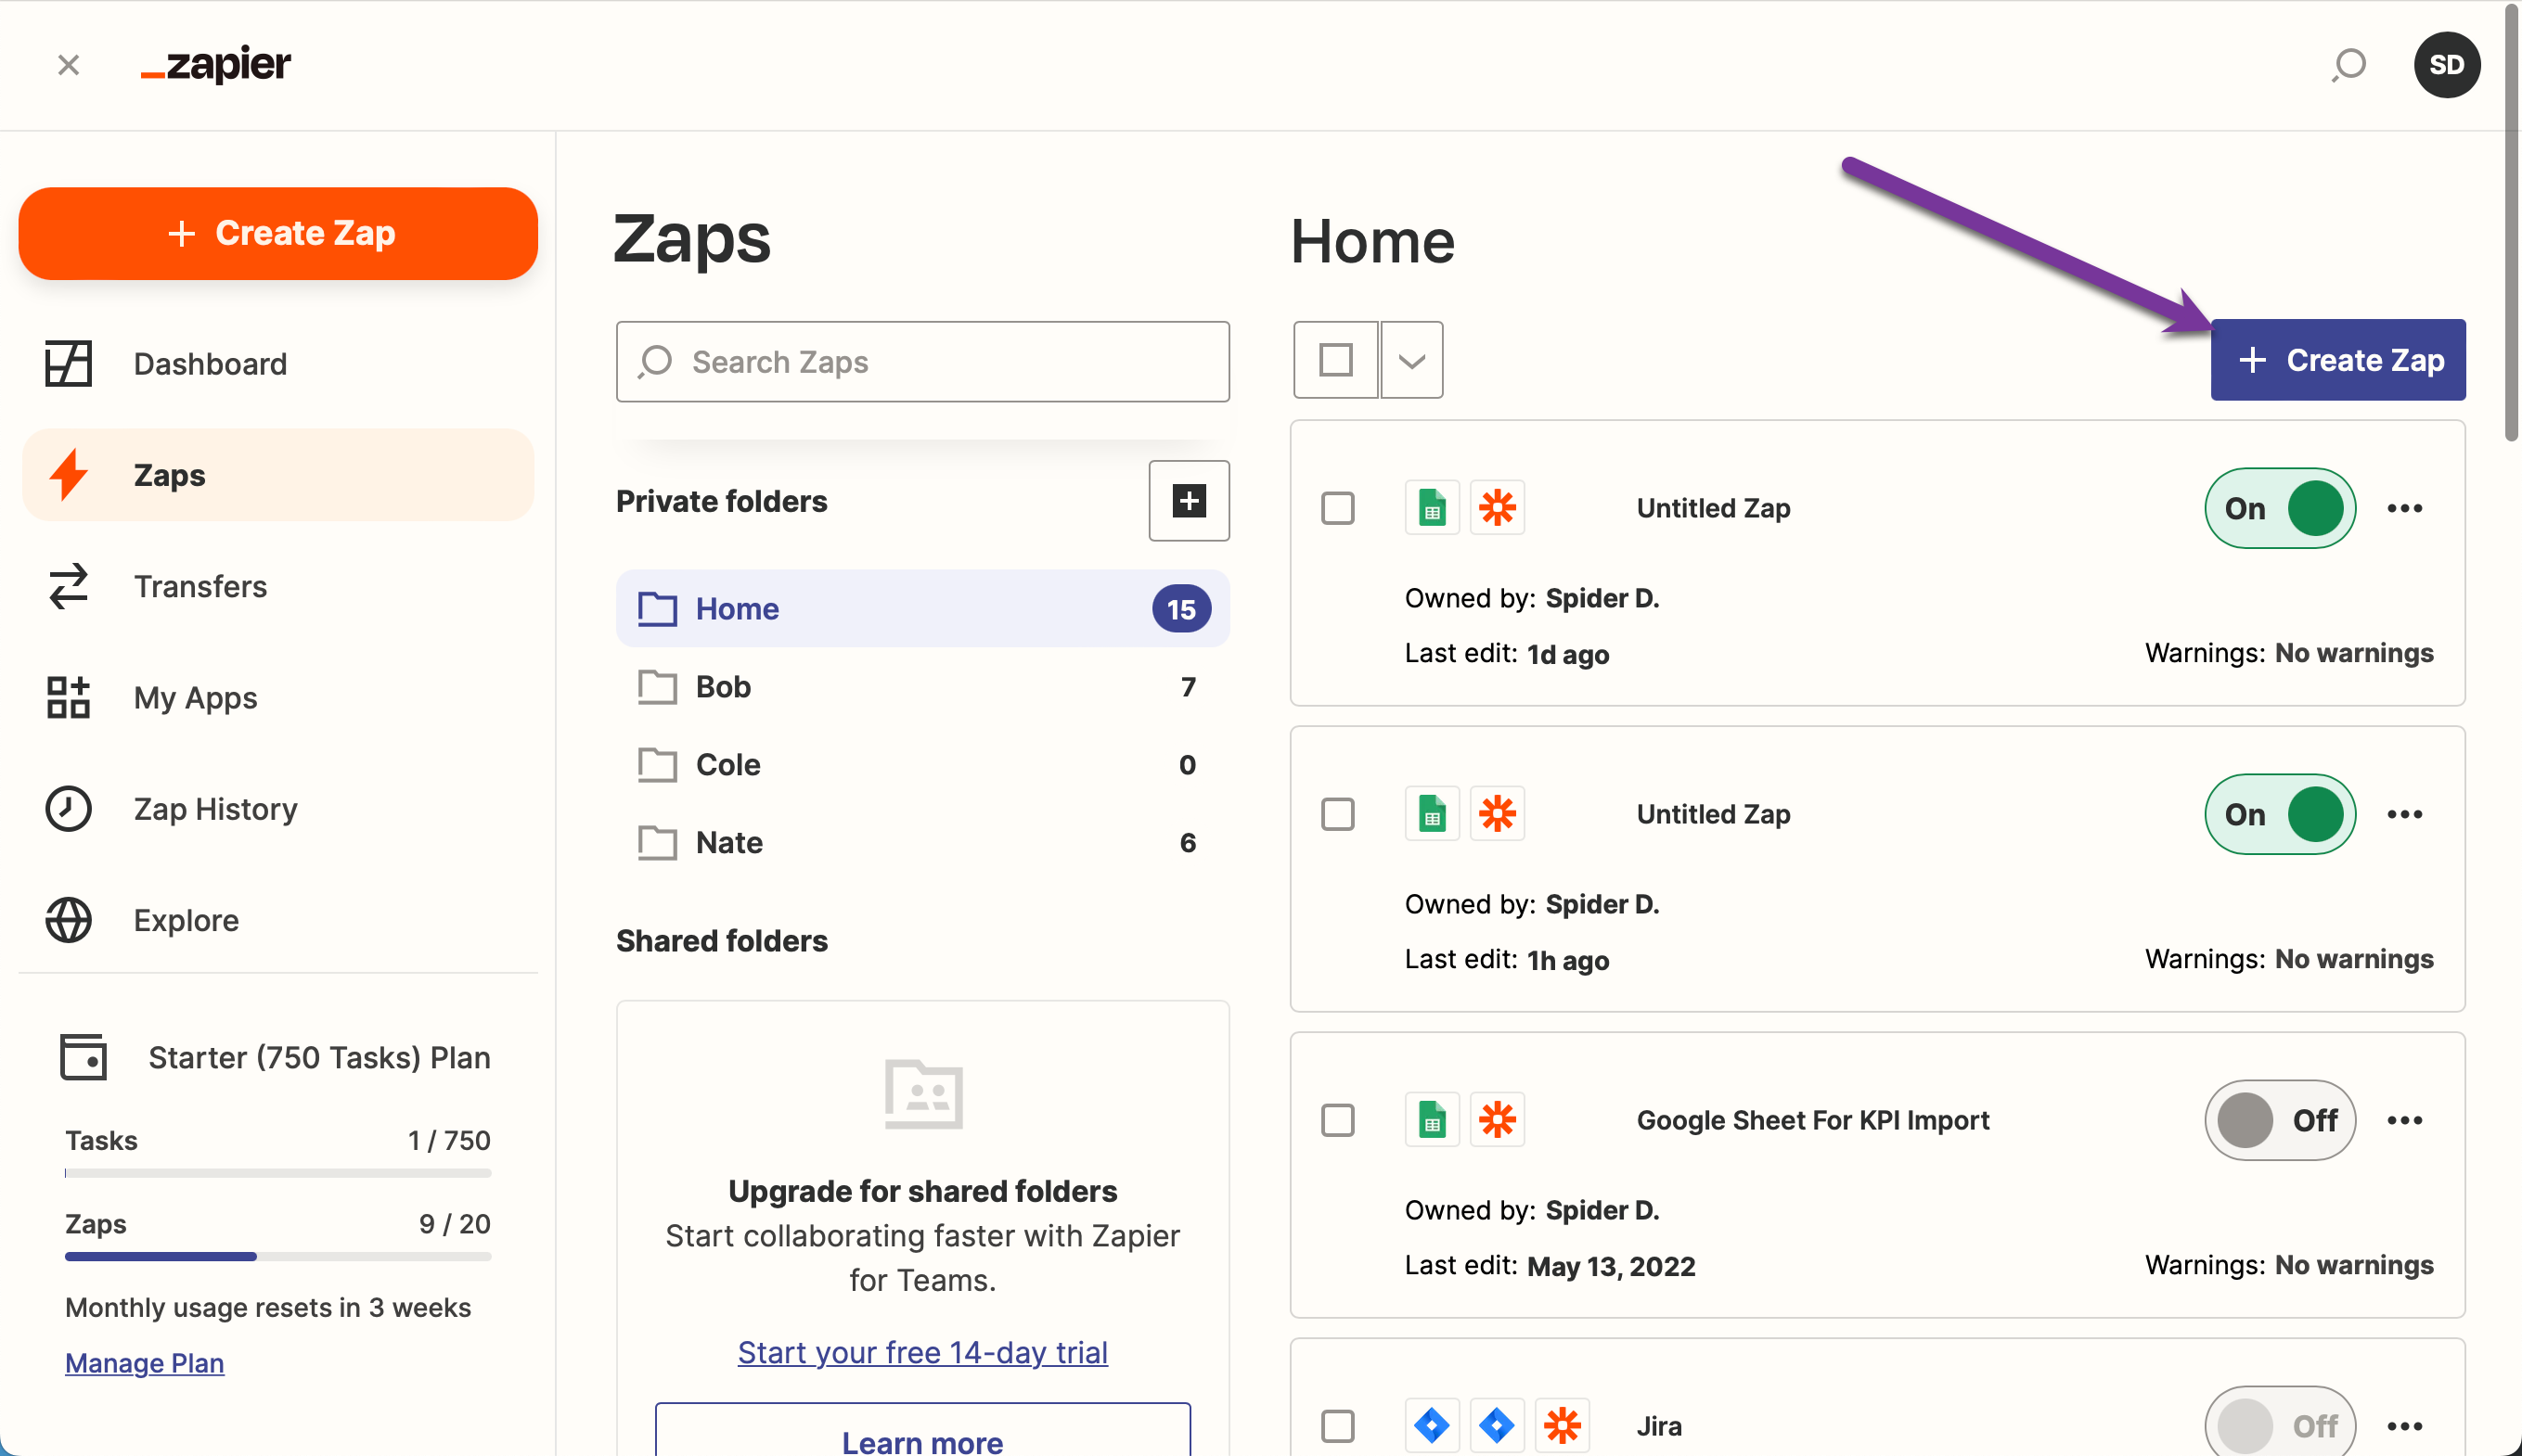Image resolution: width=2522 pixels, height=1456 pixels.
Task: Click the blue Create Zap button
Action: point(2337,360)
